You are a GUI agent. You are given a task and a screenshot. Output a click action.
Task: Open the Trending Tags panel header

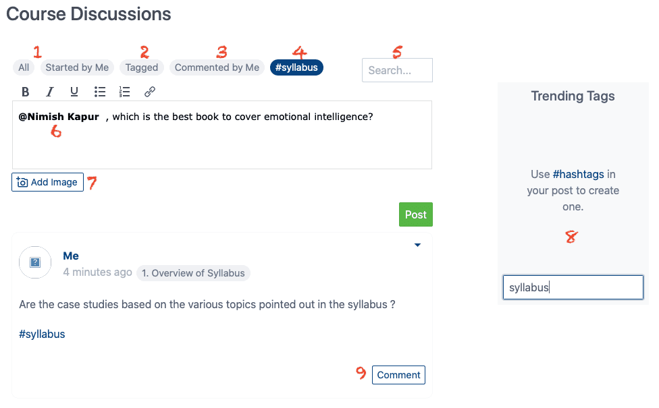tap(573, 96)
